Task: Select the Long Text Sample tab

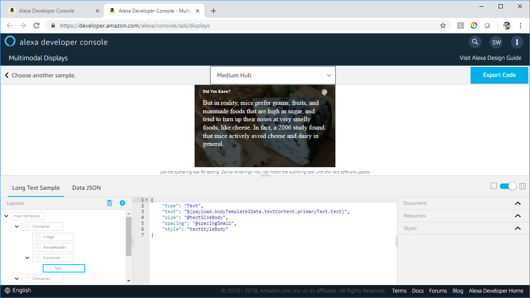Action: [36, 188]
